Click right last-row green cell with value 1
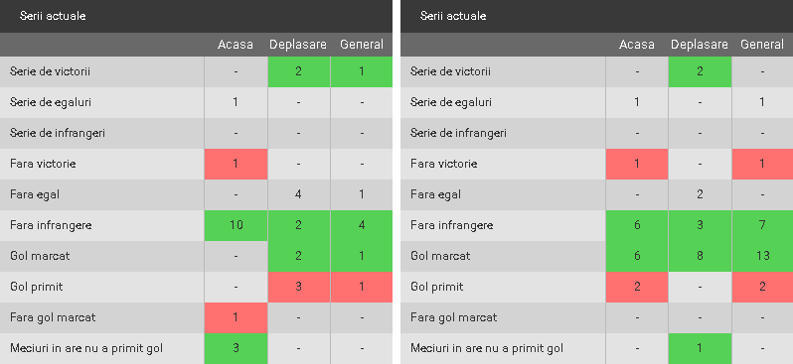This screenshot has height=364, width=793. coord(700,348)
